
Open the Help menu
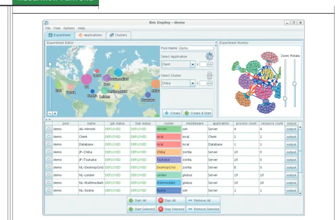[x=82, y=28]
